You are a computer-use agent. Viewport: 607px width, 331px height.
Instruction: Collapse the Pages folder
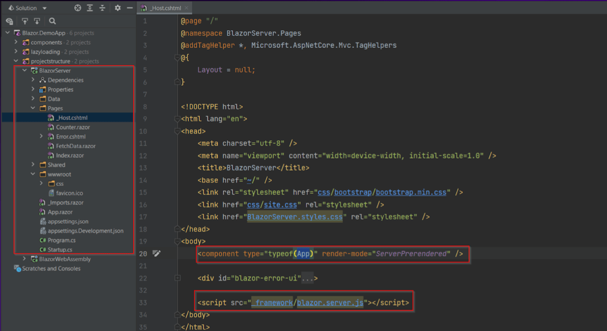33,108
